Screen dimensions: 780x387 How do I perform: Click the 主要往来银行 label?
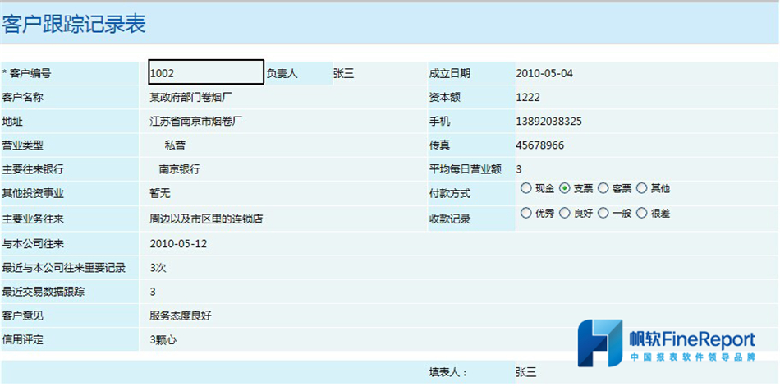[33, 169]
